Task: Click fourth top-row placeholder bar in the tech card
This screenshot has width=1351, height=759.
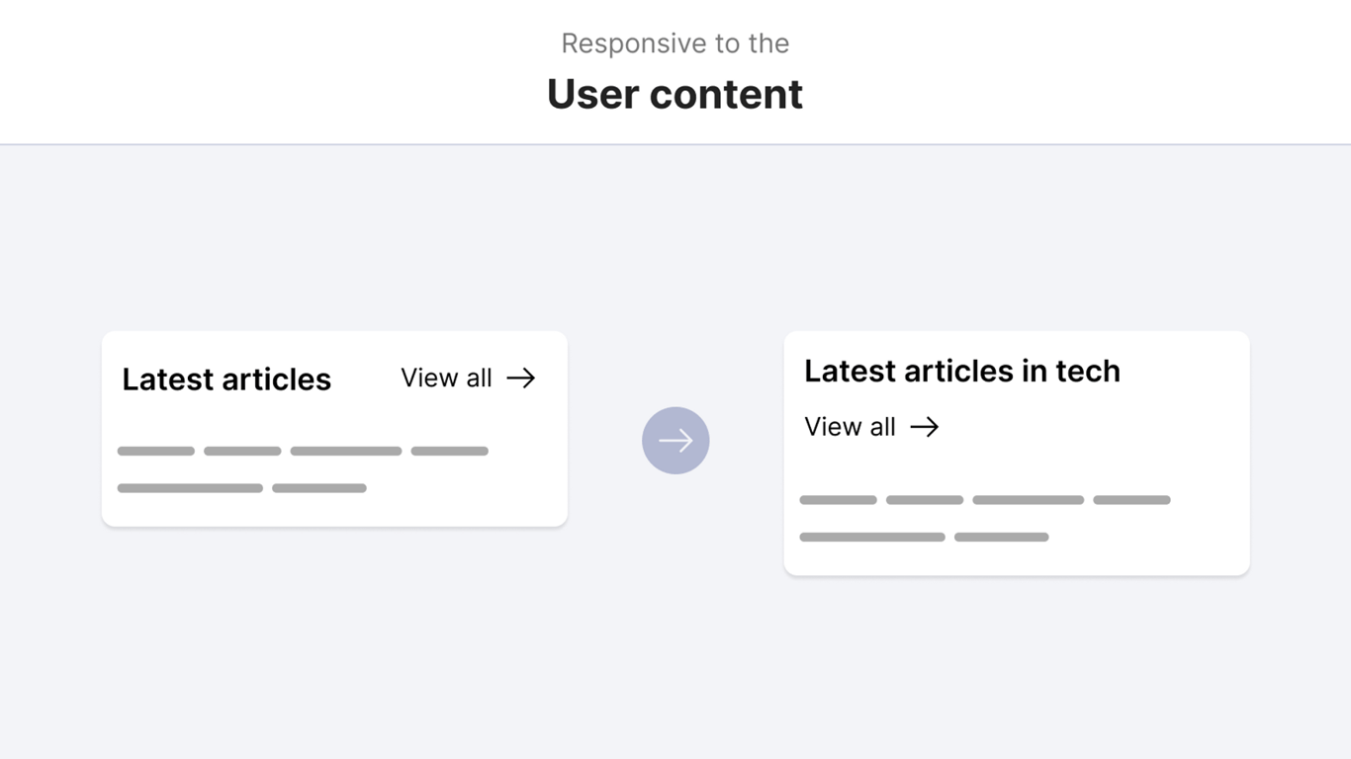Action: (x=1132, y=500)
